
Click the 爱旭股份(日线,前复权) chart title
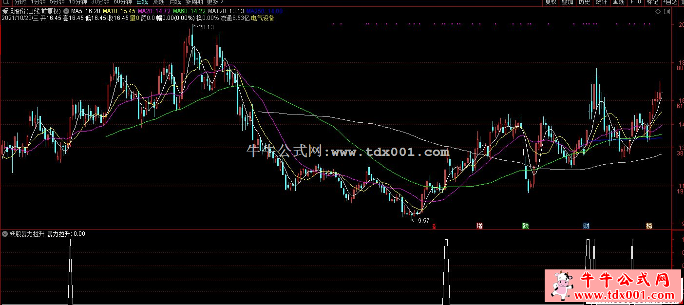tap(32, 11)
